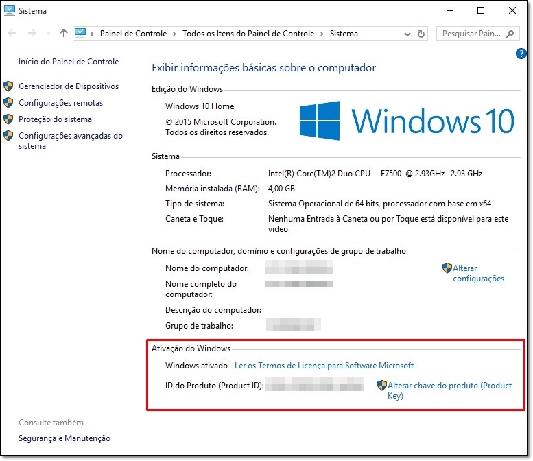Click the back navigation arrow
Image resolution: width=533 pixels, height=461 pixels.
[x=12, y=34]
